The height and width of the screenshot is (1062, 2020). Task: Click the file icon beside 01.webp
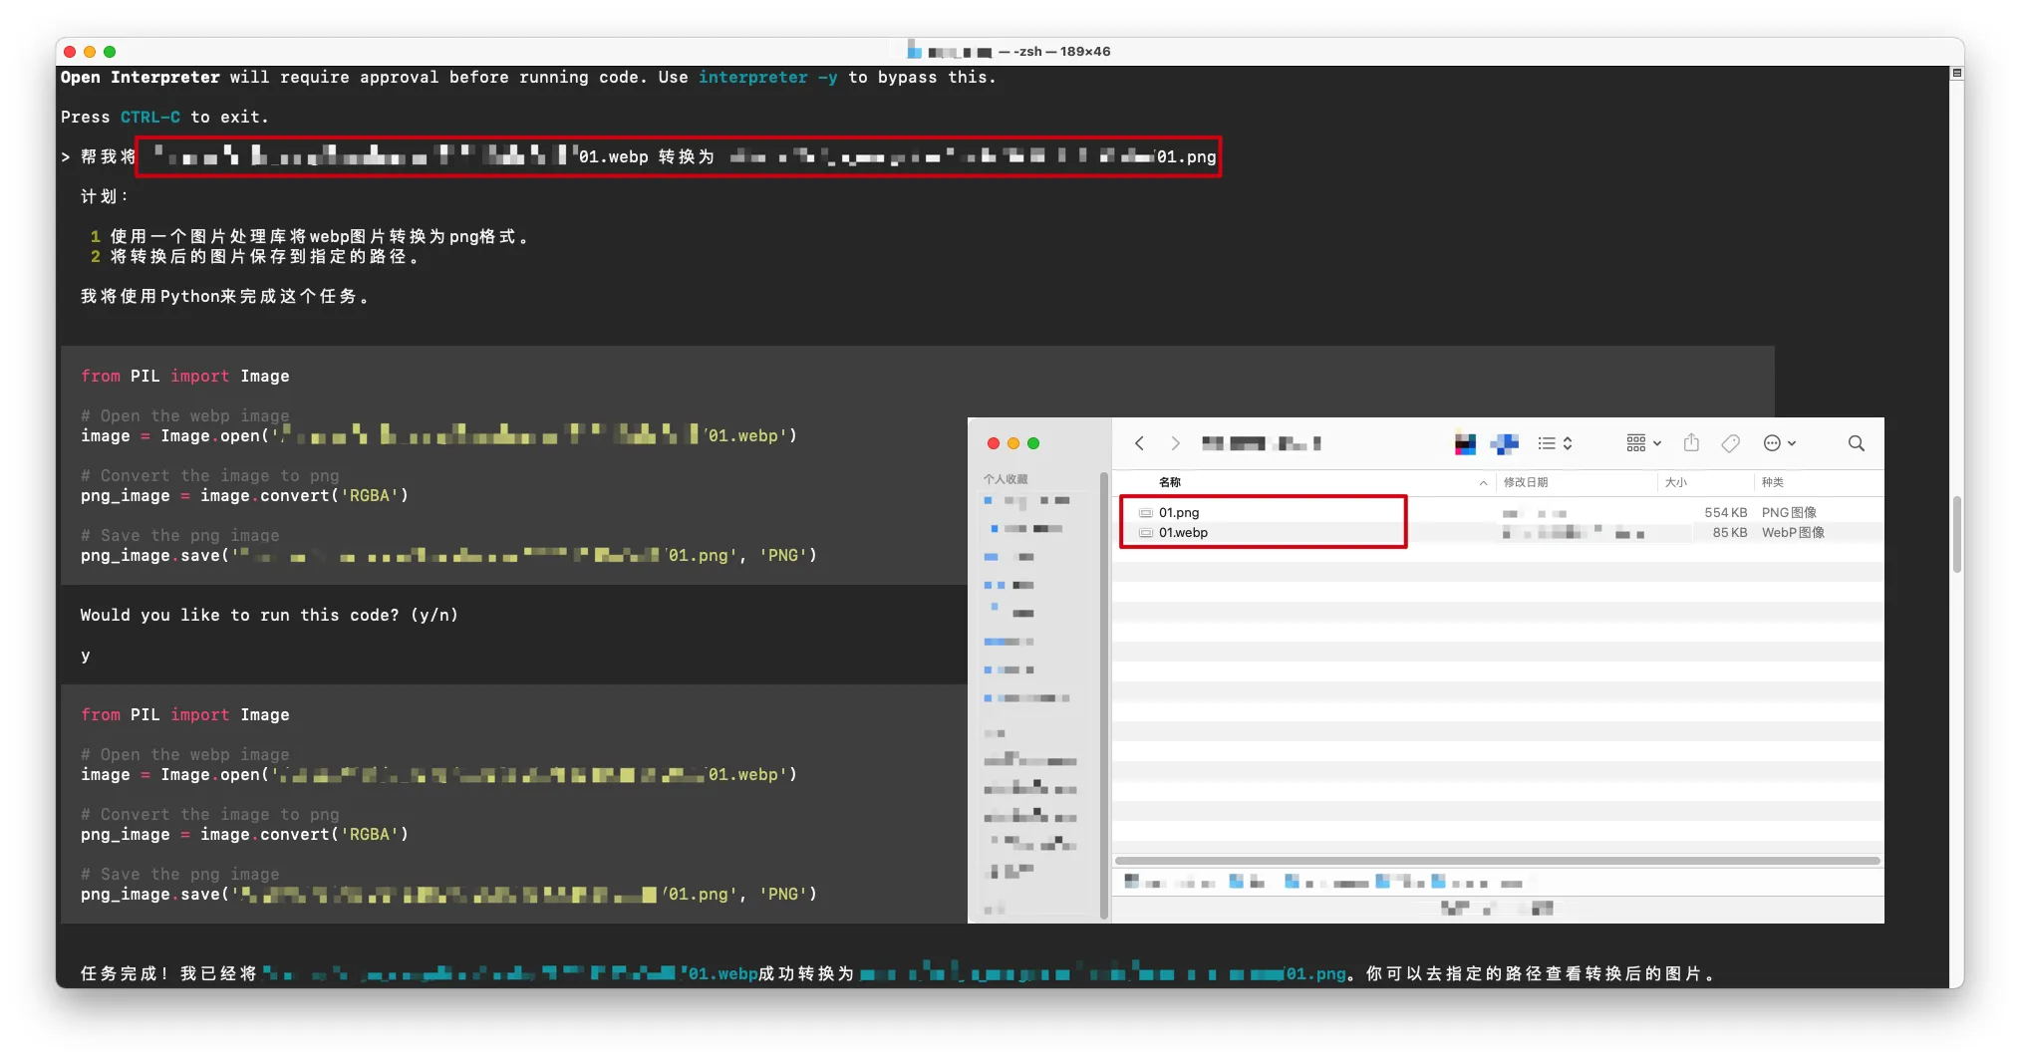pos(1146,533)
